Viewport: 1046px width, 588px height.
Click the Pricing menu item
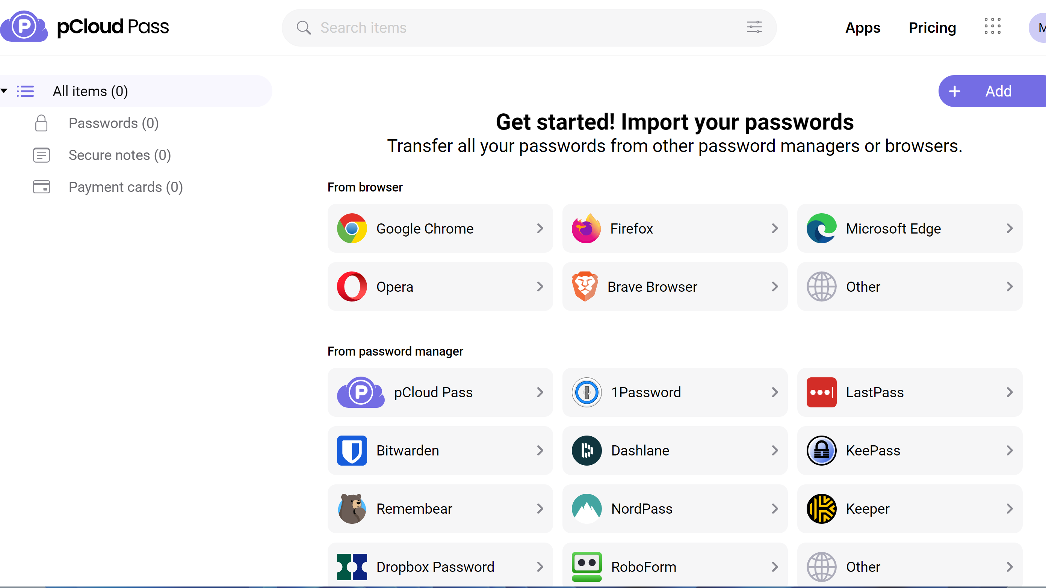pyautogui.click(x=932, y=27)
